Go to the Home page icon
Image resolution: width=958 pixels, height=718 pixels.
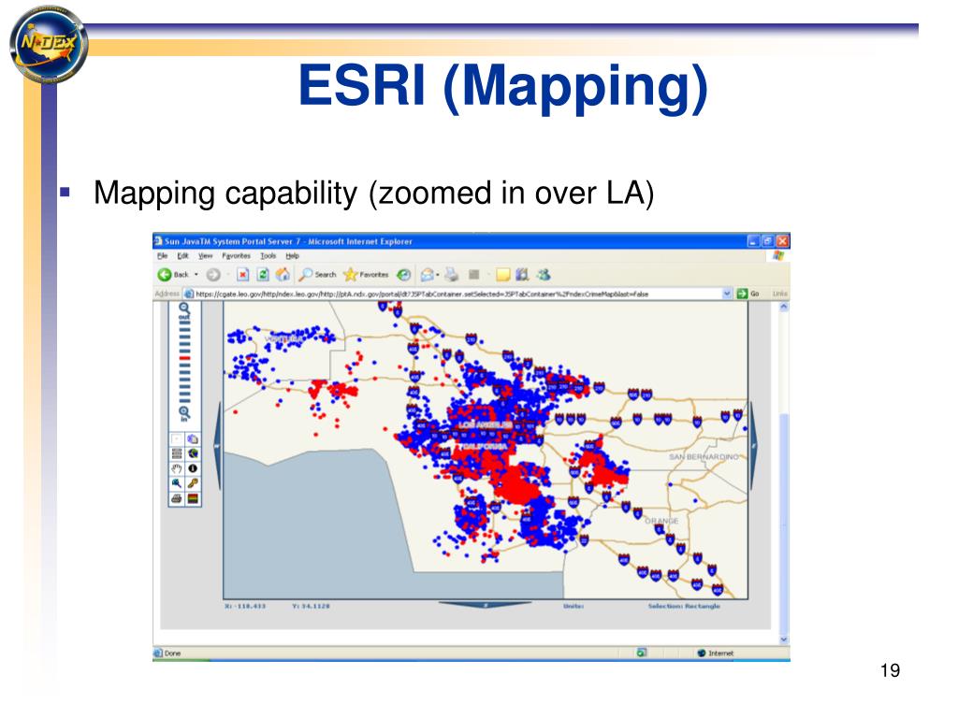pos(283,275)
